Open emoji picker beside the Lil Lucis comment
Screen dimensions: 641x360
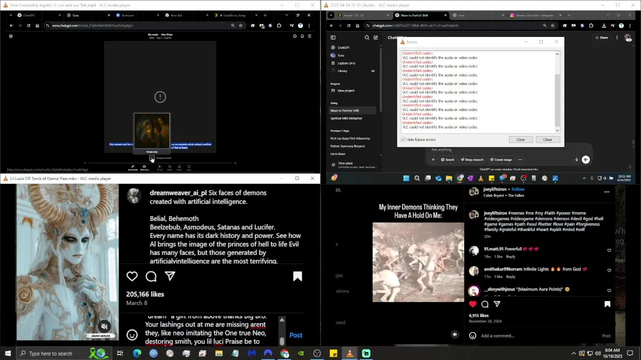point(132,335)
